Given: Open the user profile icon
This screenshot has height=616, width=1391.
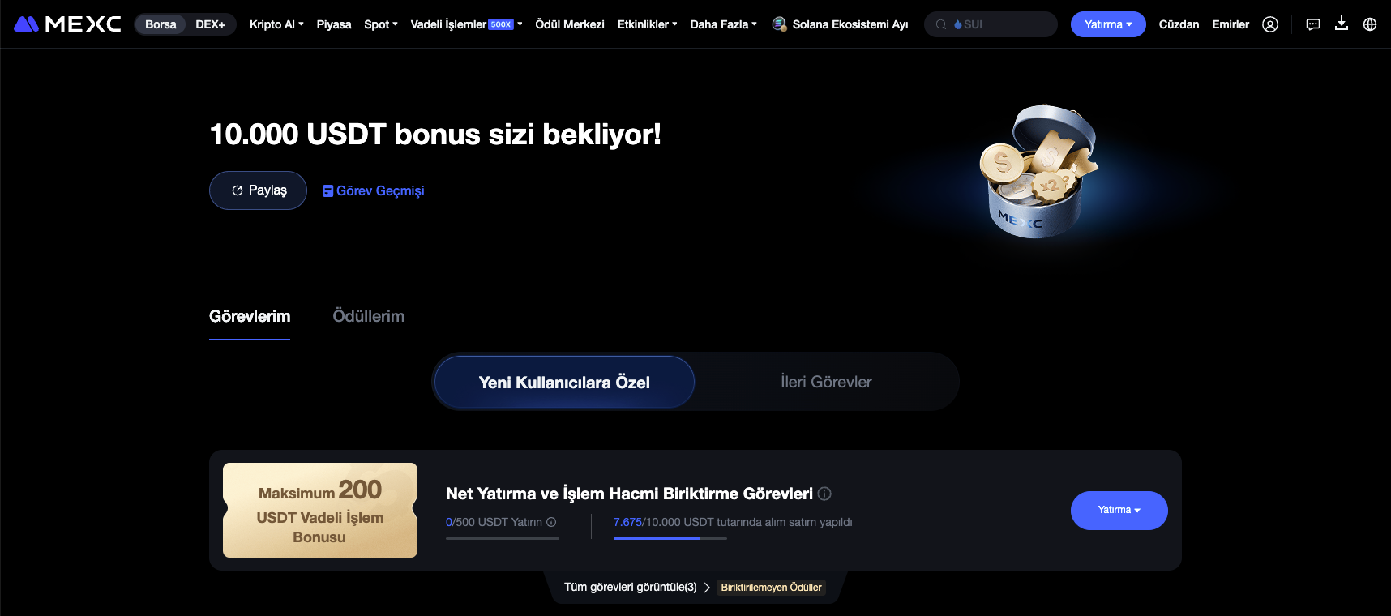Looking at the screenshot, I should click(x=1270, y=24).
